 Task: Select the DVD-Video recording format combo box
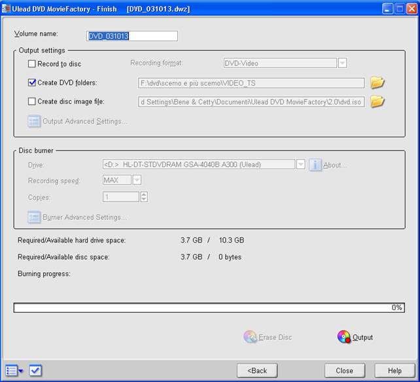tap(280, 63)
